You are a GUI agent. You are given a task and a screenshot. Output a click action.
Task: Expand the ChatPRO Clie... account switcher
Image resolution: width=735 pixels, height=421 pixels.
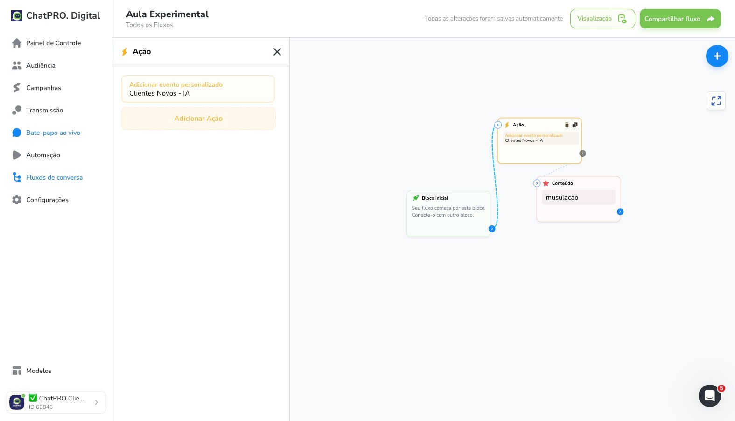[56, 402]
